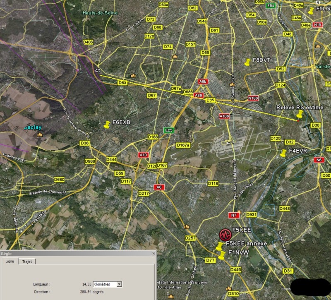Click the Saclay town landmark icon
331x300 pixels.
pos(40,134)
